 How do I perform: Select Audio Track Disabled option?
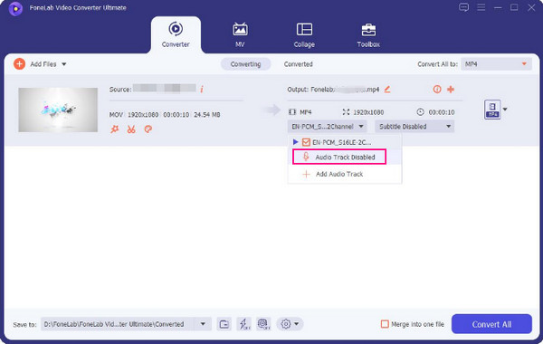point(339,157)
